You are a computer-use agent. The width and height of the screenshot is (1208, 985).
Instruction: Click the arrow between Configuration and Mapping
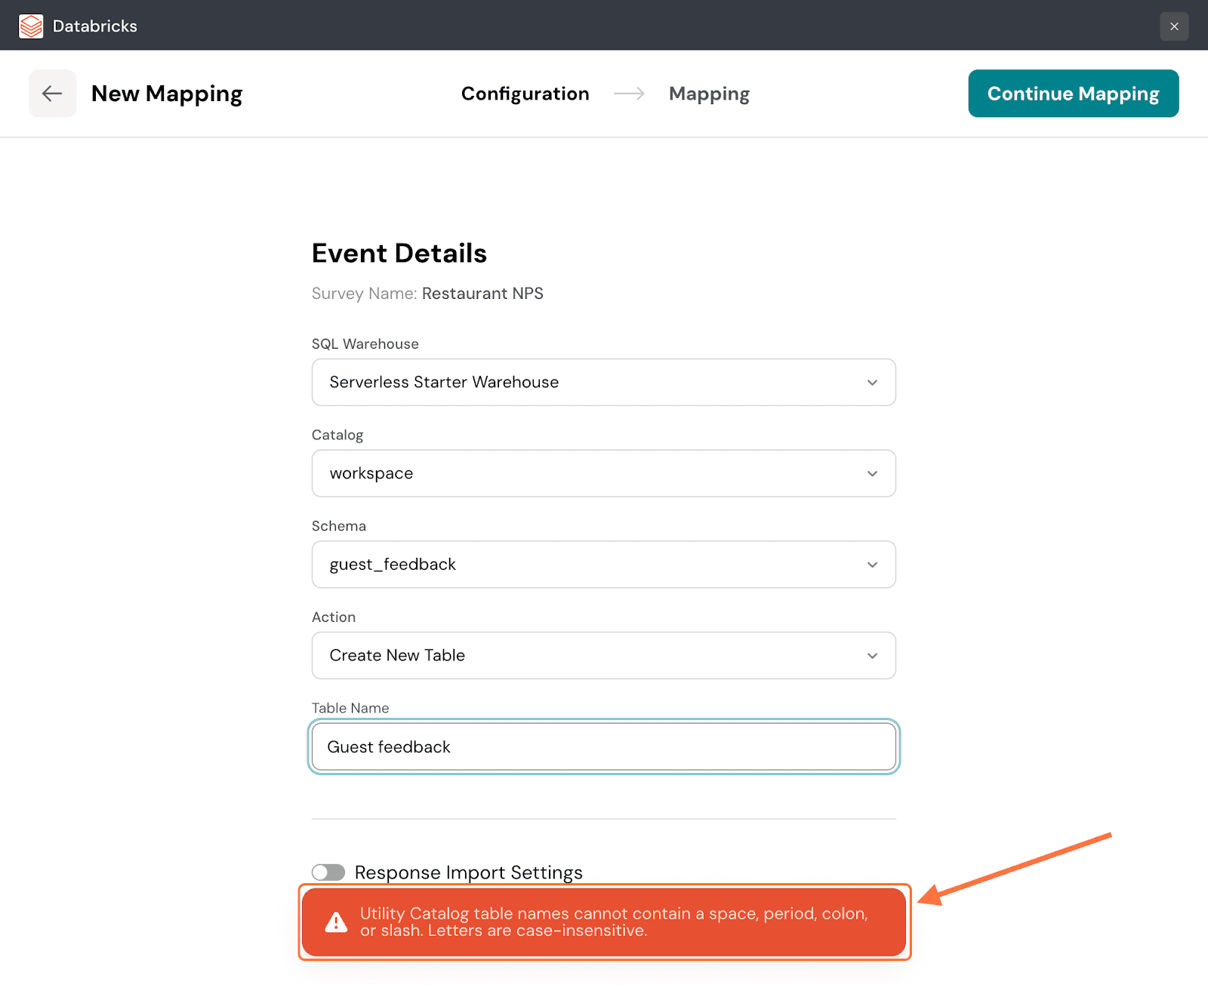[x=629, y=94]
